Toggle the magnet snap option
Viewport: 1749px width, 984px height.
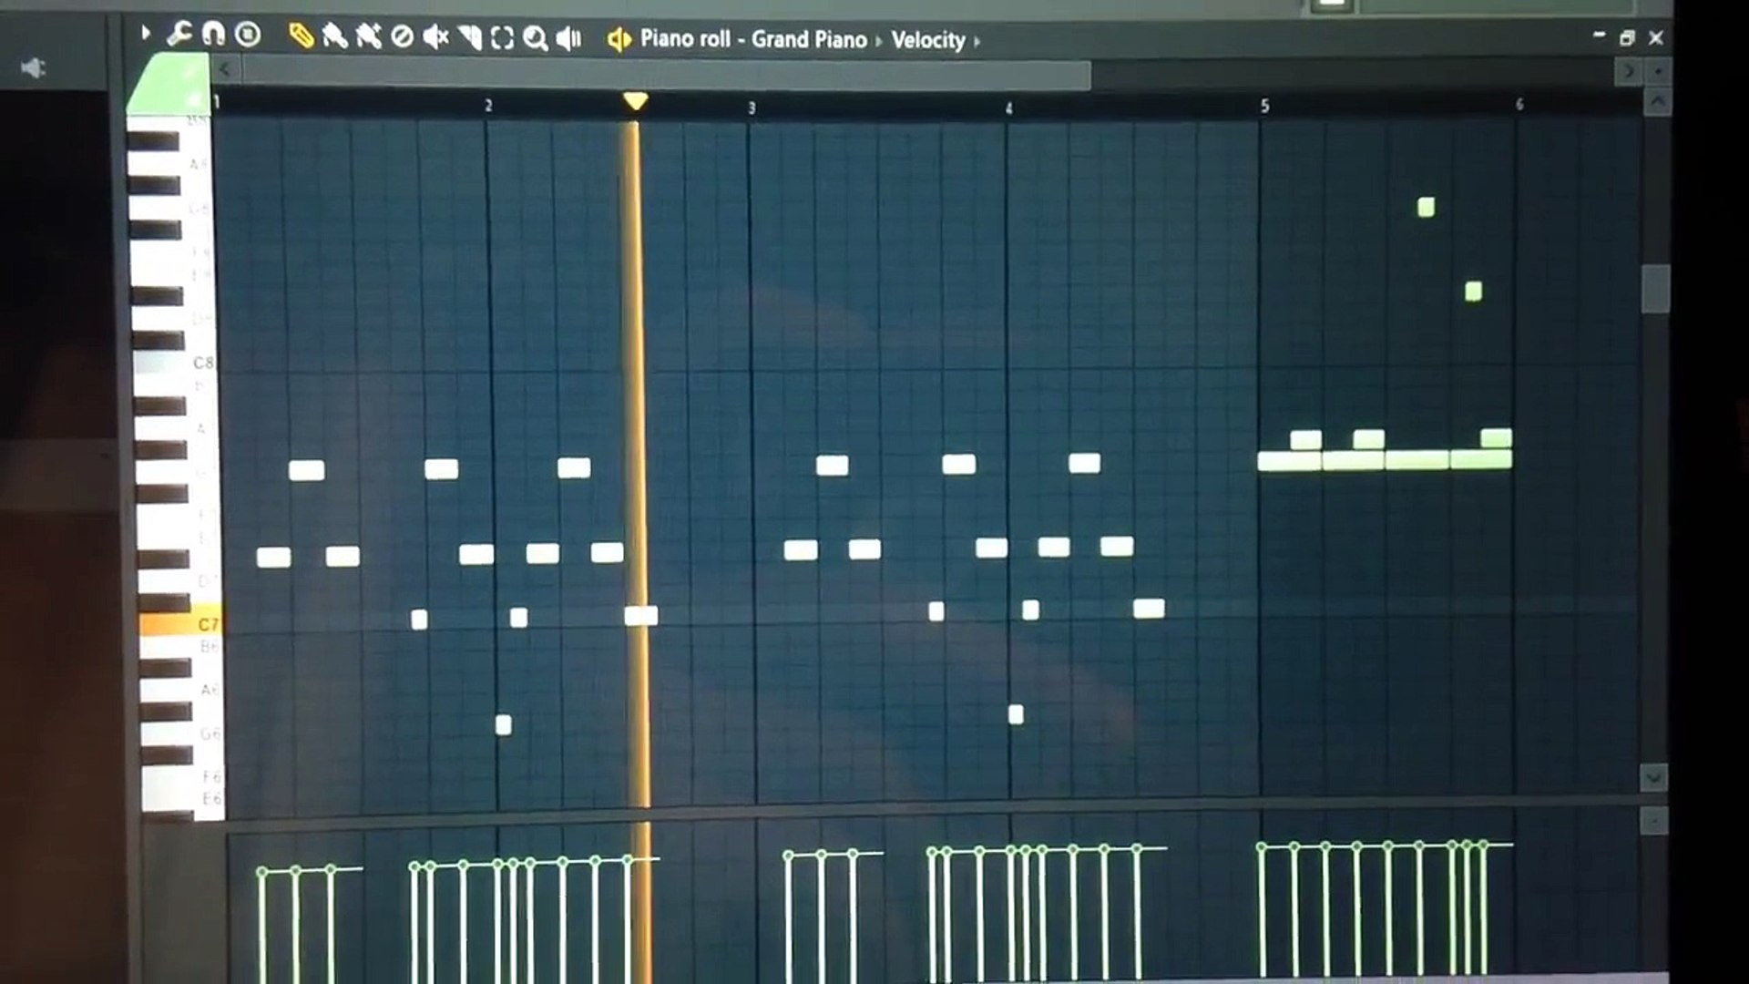(x=212, y=35)
